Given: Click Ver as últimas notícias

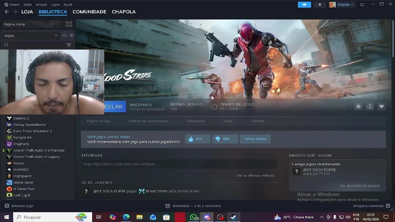Looking at the screenshot, I should coord(255,175).
